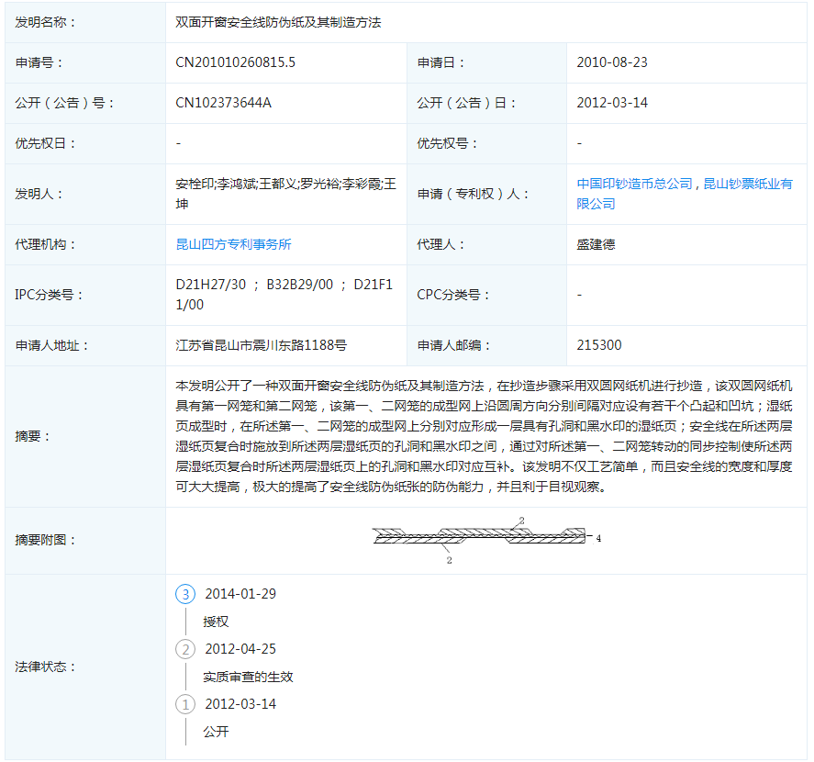
Task: Click the step 2 circle in legal status
Action: [x=185, y=649]
